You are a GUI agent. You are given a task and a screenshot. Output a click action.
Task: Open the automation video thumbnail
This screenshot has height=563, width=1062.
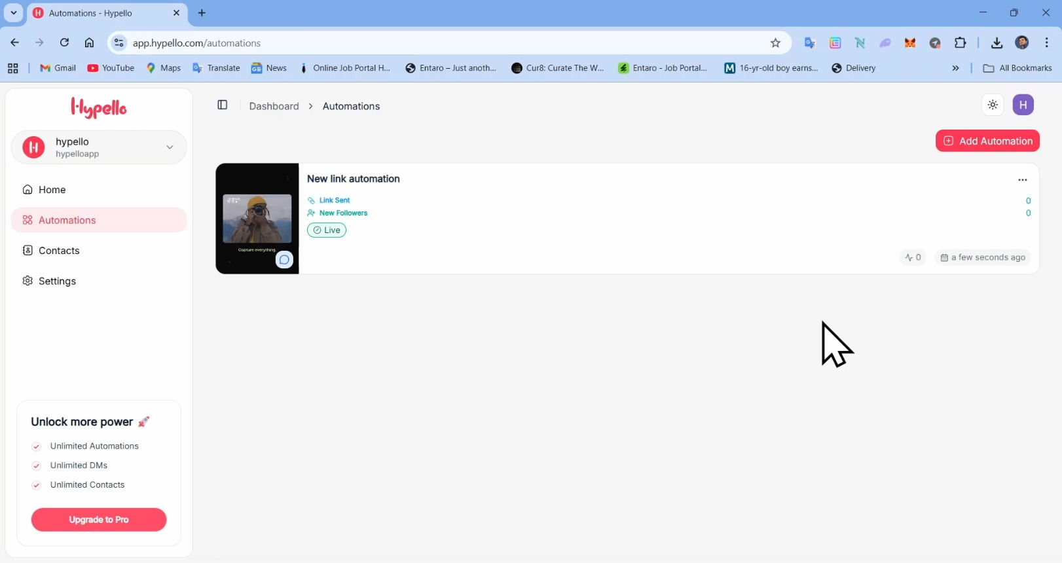point(257,219)
